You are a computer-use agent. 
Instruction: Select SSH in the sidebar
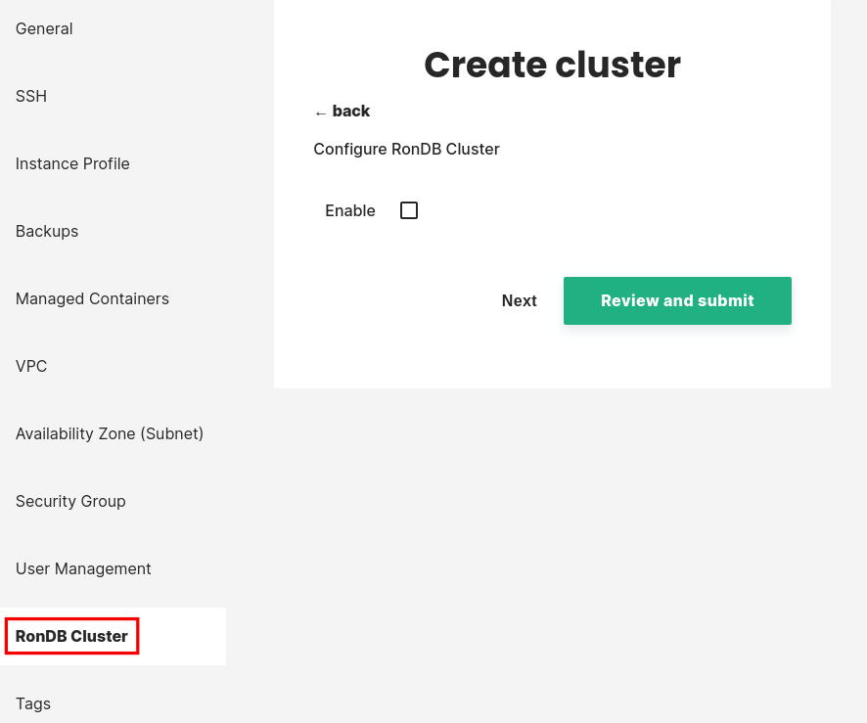coord(31,96)
